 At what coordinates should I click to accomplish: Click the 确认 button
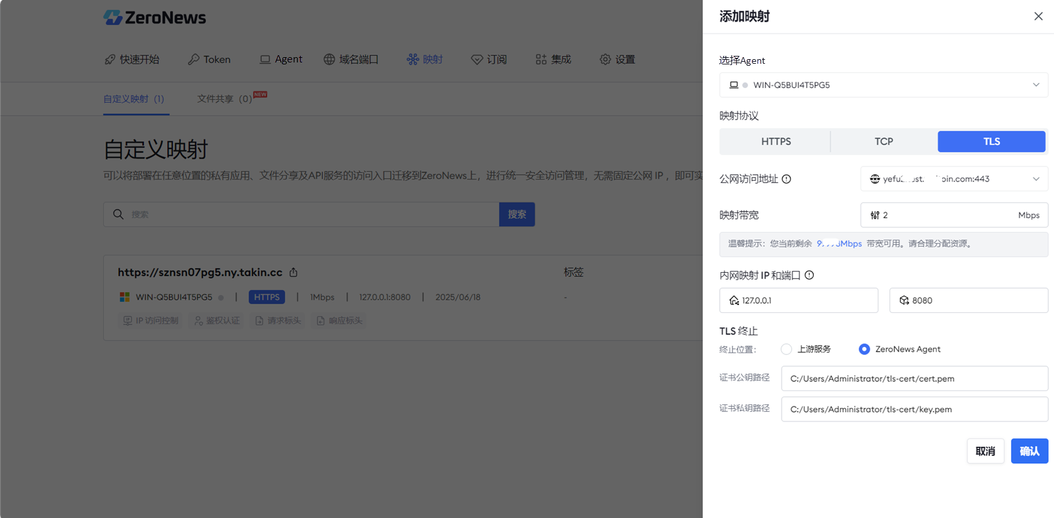[1030, 451]
